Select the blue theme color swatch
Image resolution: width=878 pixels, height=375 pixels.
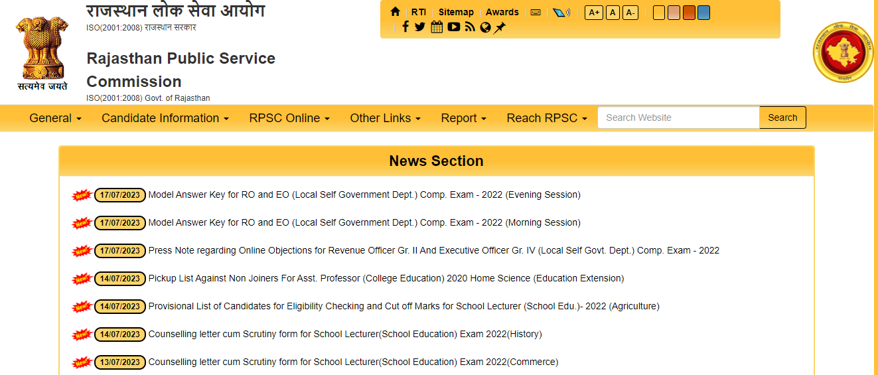coord(703,13)
